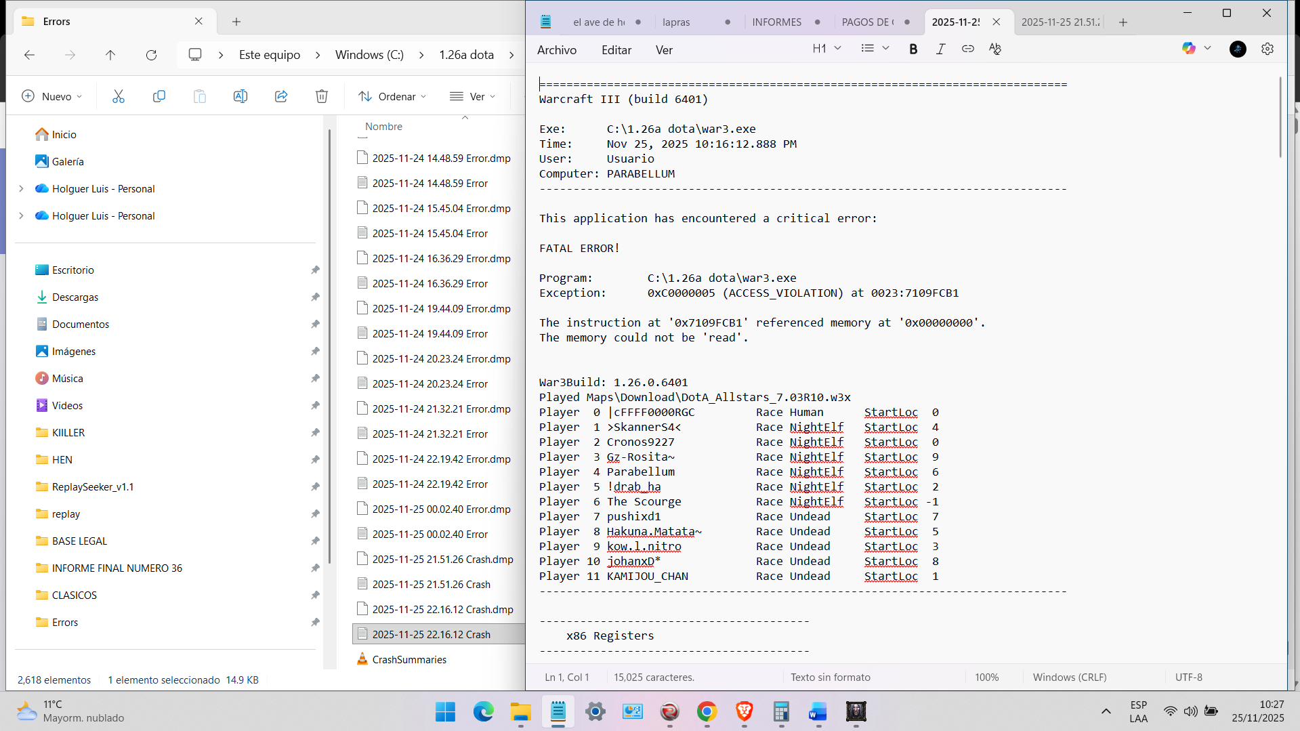Refresh the Errors folder view
Viewport: 1300px width, 731px height.
point(151,55)
